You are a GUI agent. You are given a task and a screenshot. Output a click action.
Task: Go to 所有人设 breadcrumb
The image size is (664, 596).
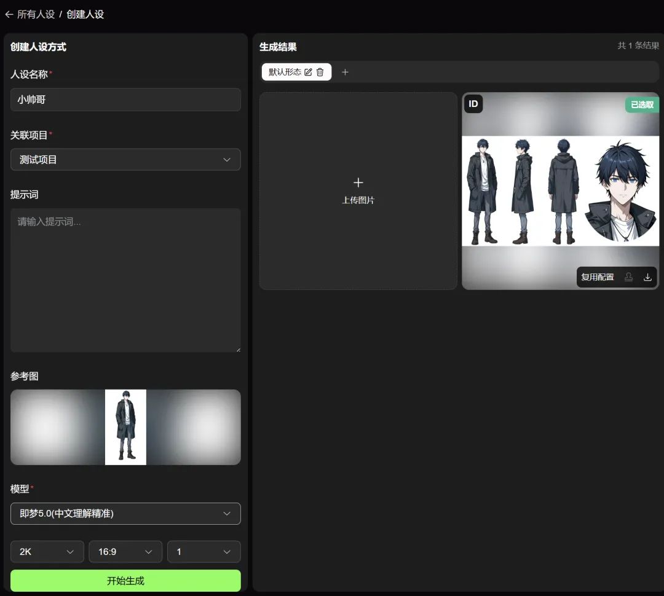point(36,14)
